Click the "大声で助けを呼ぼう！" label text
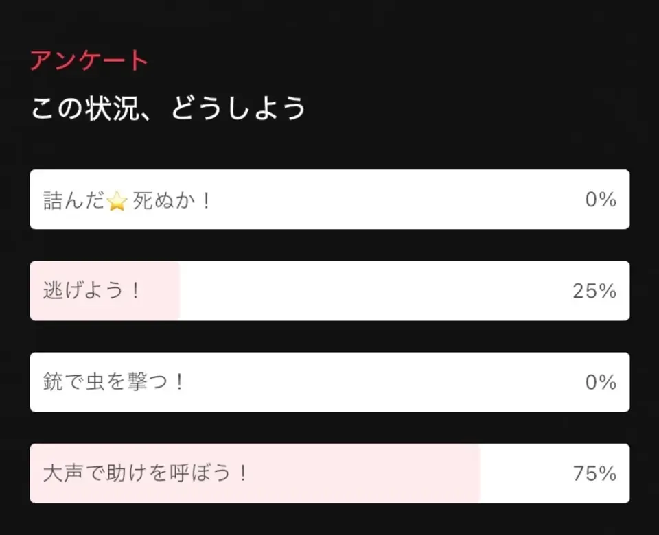 [144, 473]
